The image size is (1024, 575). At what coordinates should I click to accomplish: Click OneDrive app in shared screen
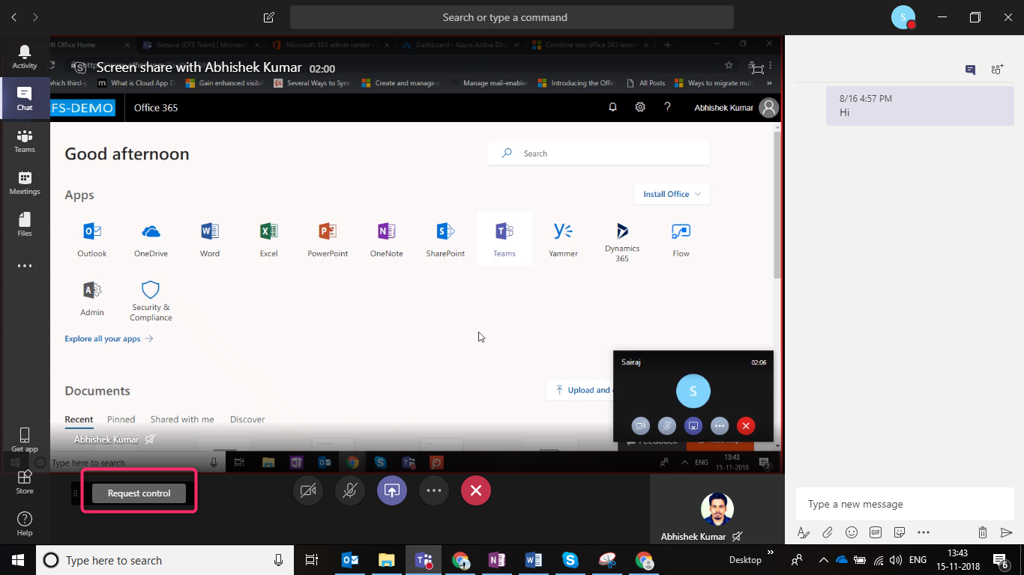click(x=151, y=240)
